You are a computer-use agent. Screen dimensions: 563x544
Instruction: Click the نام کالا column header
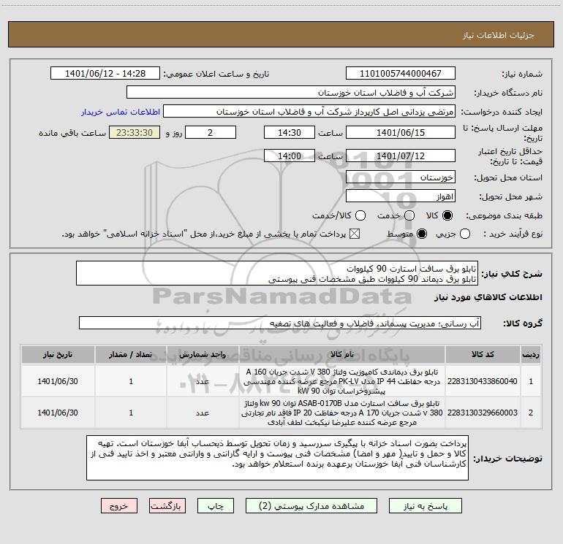[x=342, y=355]
